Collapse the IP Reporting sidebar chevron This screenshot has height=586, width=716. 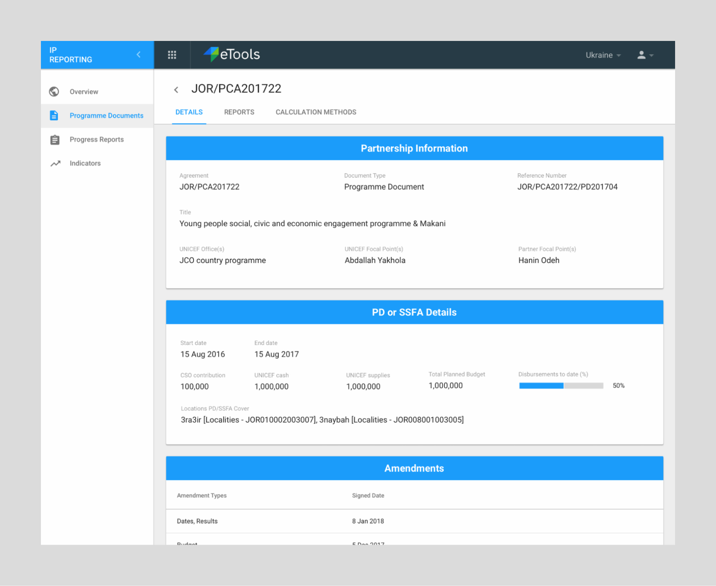click(x=139, y=55)
